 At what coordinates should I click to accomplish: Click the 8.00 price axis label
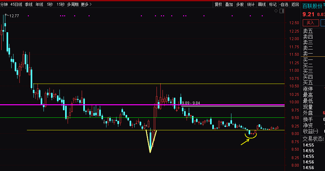pos(295,165)
